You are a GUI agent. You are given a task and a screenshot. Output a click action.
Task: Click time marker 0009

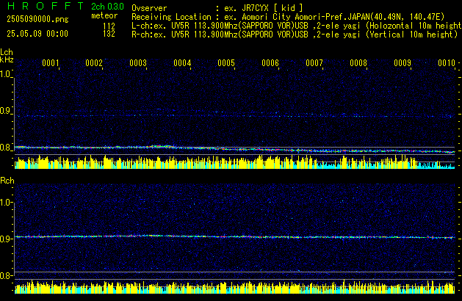point(403,63)
